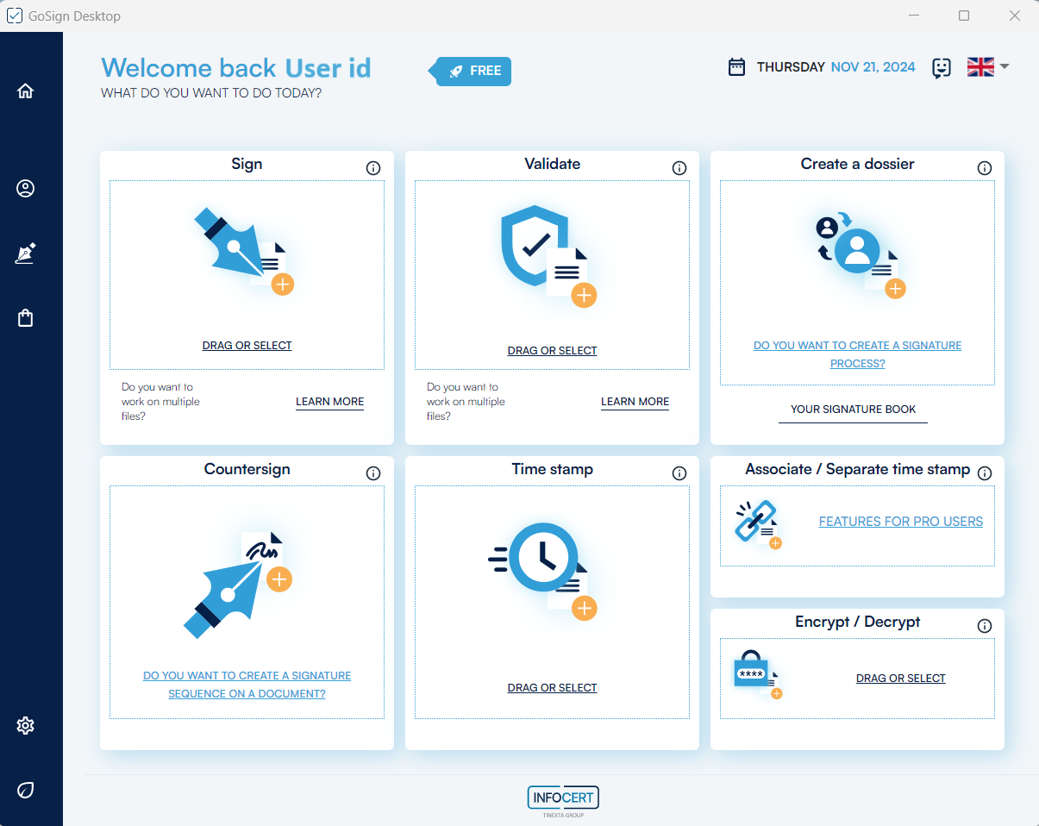This screenshot has height=826, width=1039.
Task: Click the leaf icon in sidebar
Action: (x=25, y=790)
